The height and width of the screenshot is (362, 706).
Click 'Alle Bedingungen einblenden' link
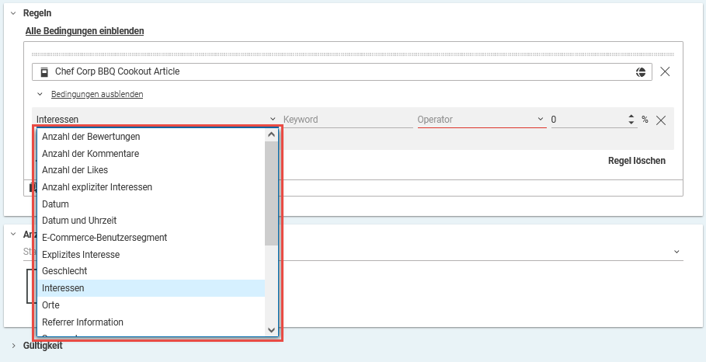tap(85, 31)
